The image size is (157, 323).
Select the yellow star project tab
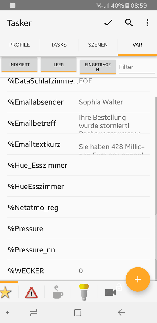(6, 292)
